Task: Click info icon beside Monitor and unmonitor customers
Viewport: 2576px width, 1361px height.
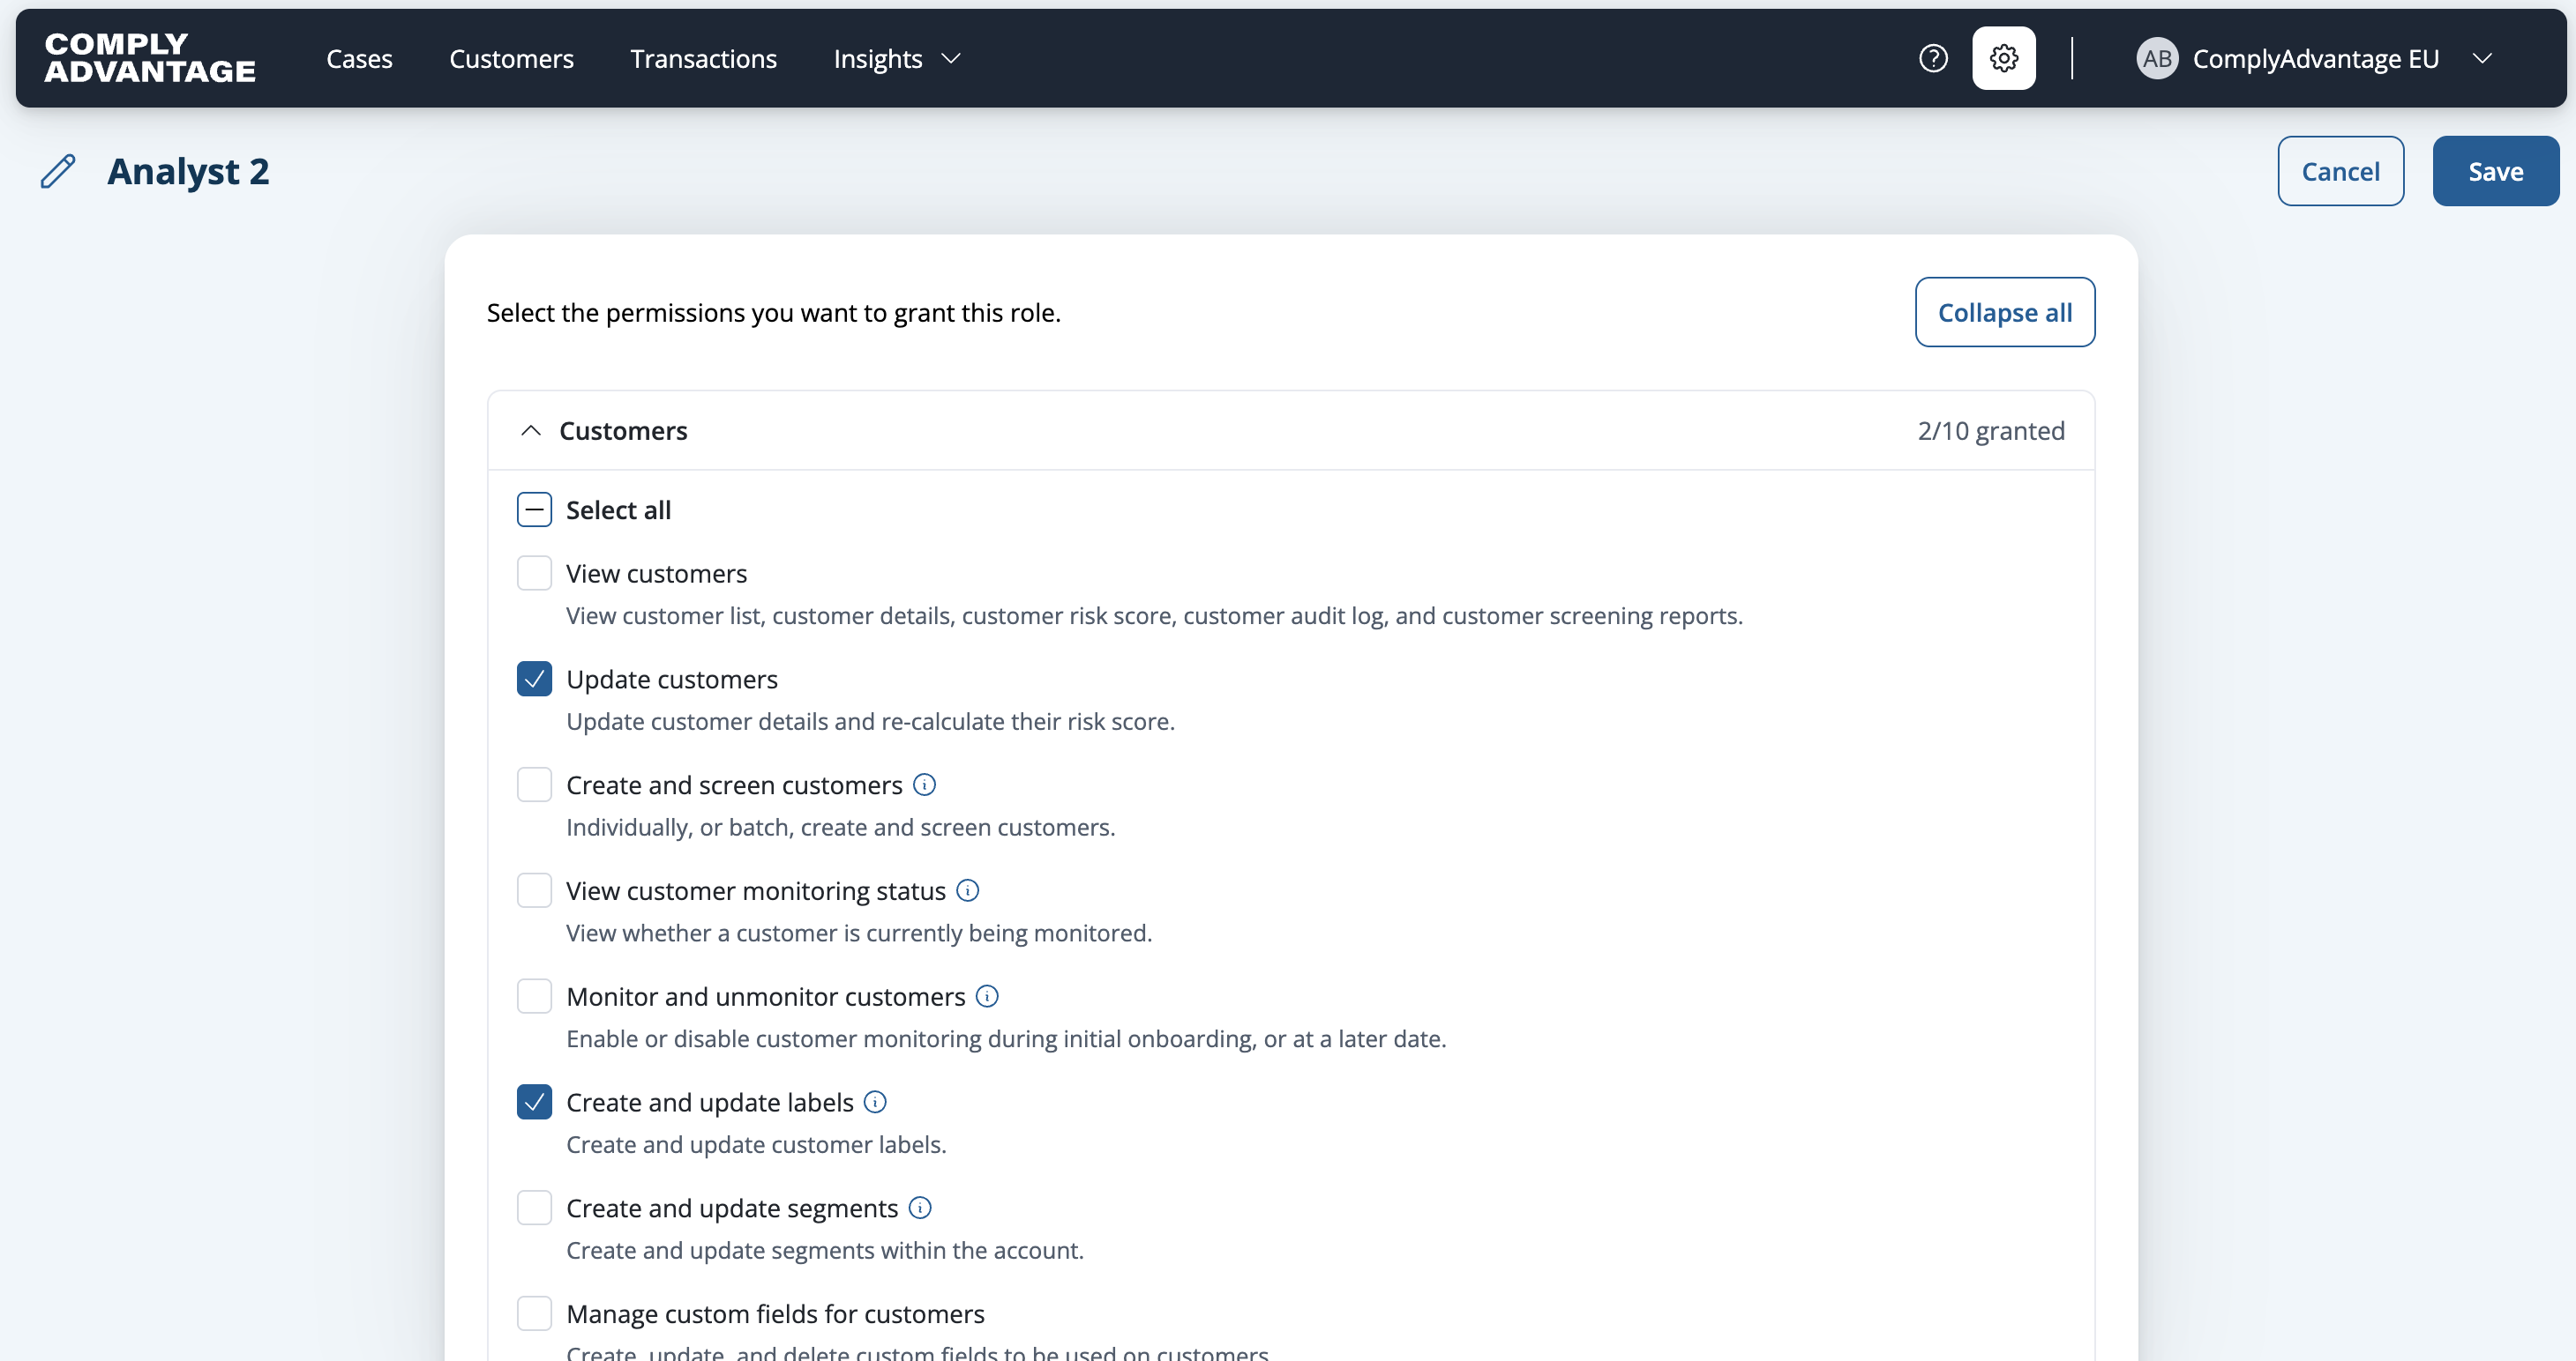Action: [987, 996]
